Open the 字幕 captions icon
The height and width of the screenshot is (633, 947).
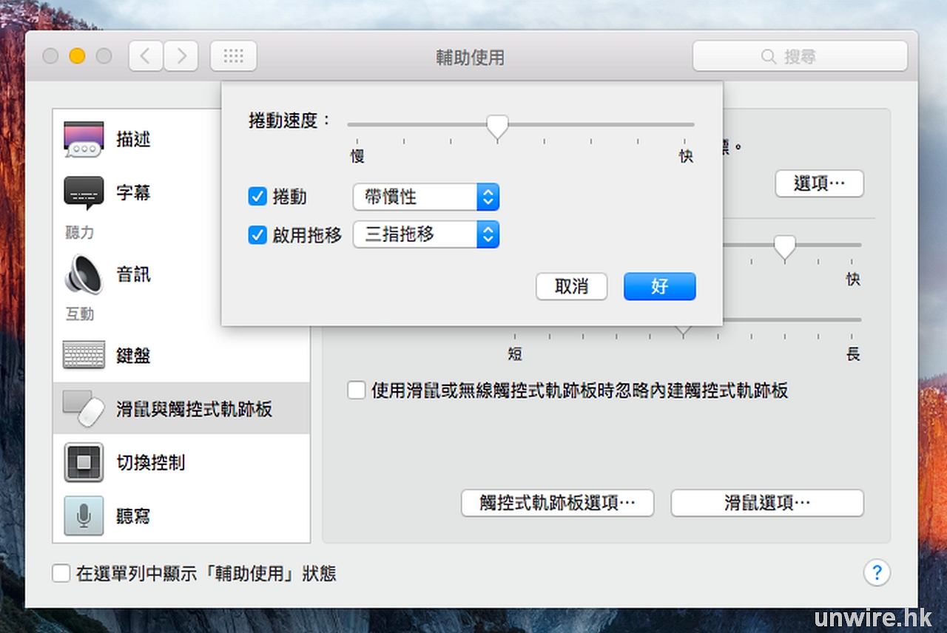tap(84, 194)
